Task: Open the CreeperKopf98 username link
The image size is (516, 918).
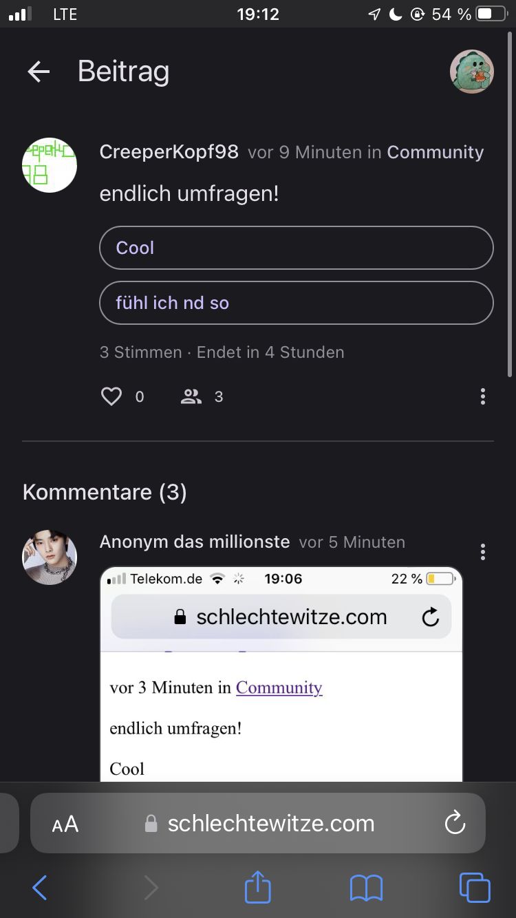Action: coord(169,152)
